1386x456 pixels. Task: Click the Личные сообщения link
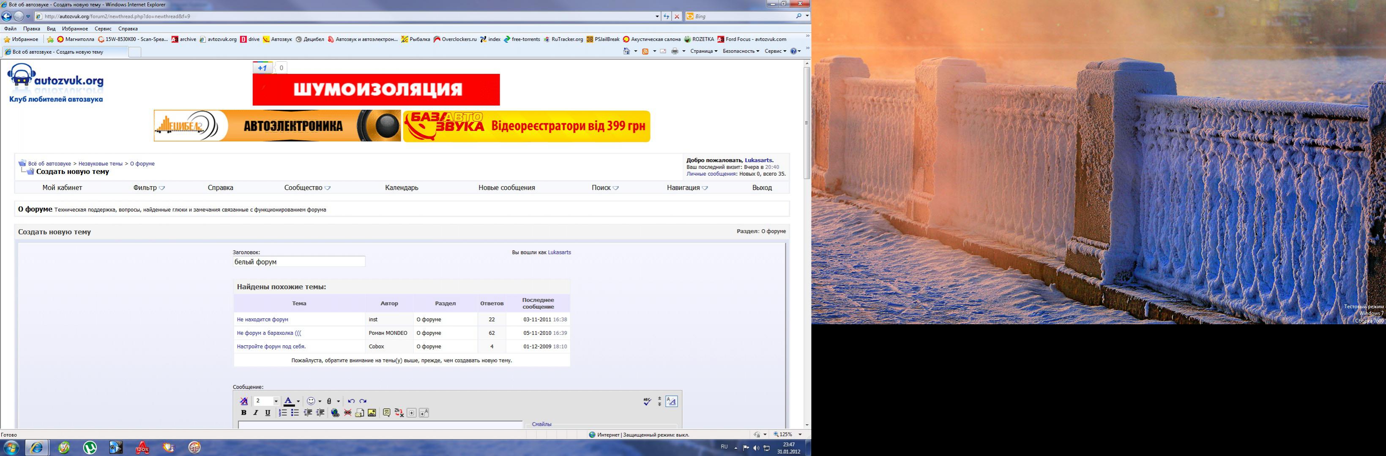click(711, 174)
